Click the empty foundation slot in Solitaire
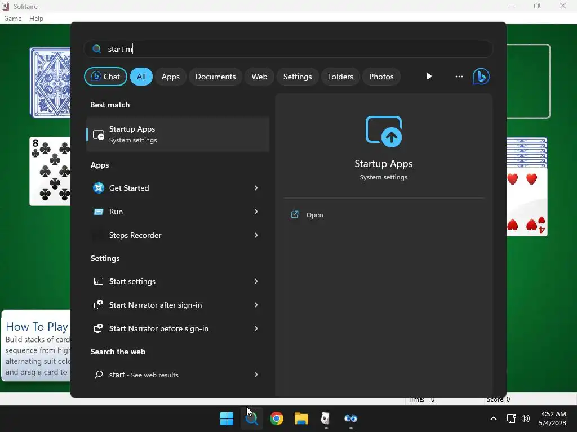 [529, 81]
